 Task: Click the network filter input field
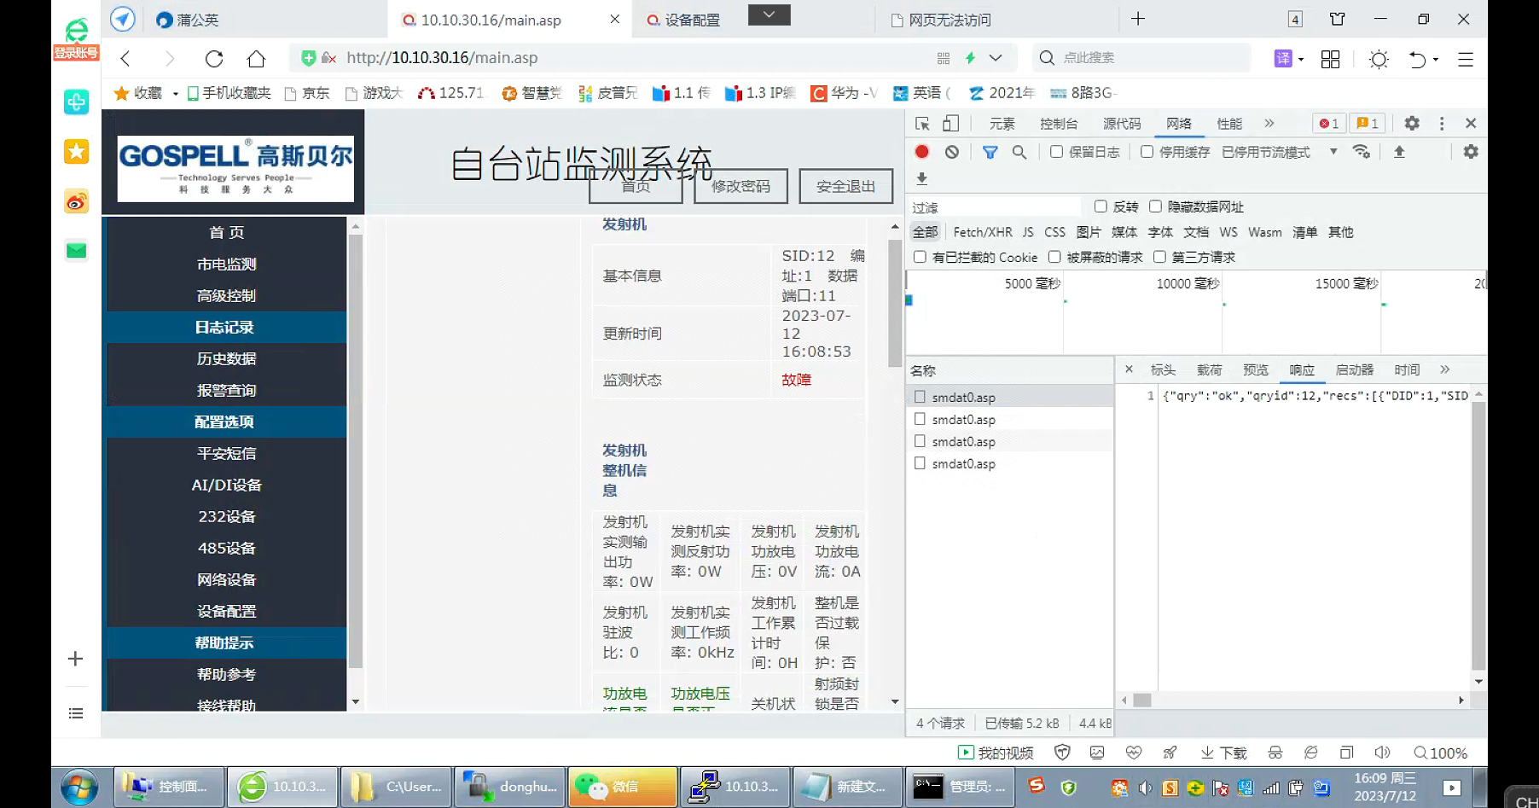pyautogui.click(x=994, y=206)
